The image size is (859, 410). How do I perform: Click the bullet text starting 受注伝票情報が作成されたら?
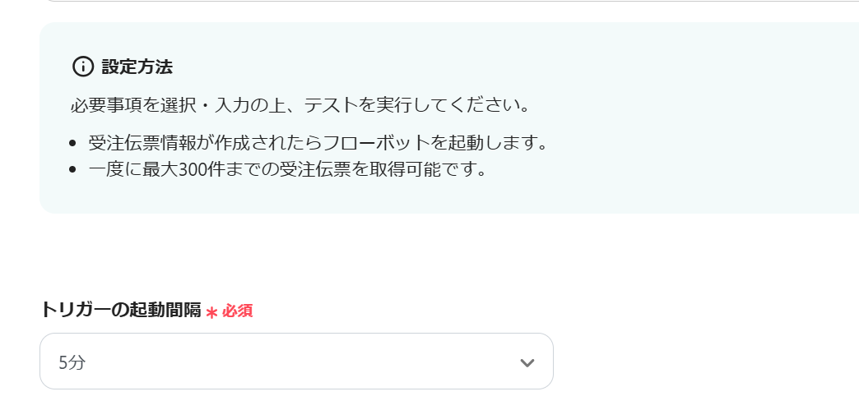coord(318,142)
